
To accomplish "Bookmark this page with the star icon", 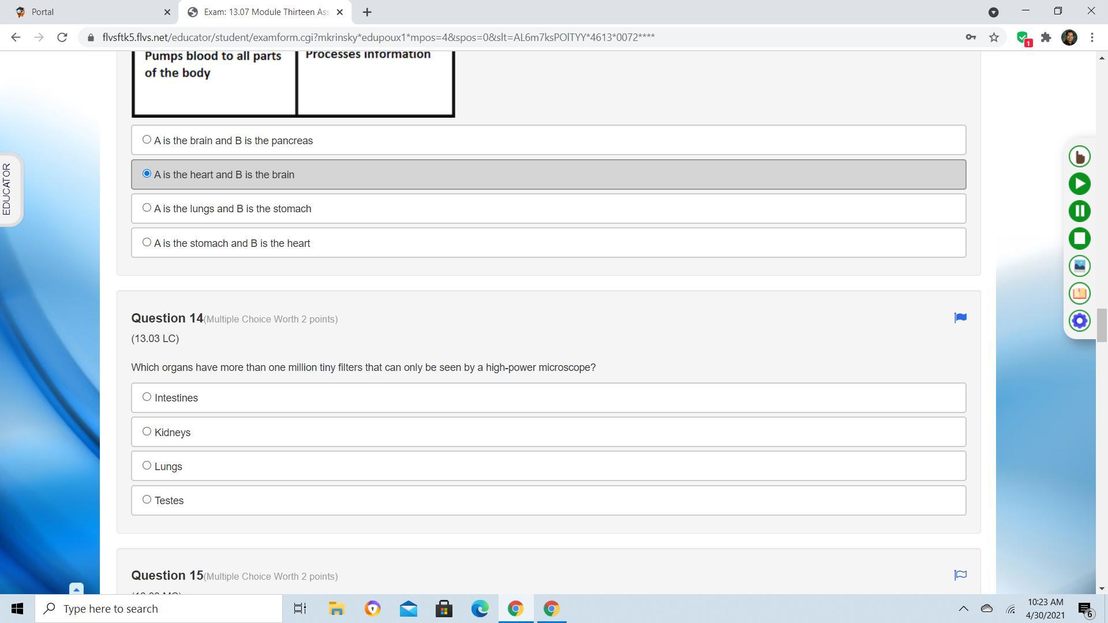I will pyautogui.click(x=994, y=37).
